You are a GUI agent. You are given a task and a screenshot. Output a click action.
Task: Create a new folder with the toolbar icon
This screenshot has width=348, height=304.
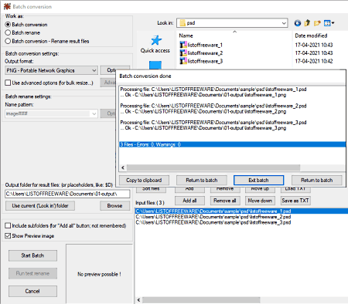tap(317, 23)
